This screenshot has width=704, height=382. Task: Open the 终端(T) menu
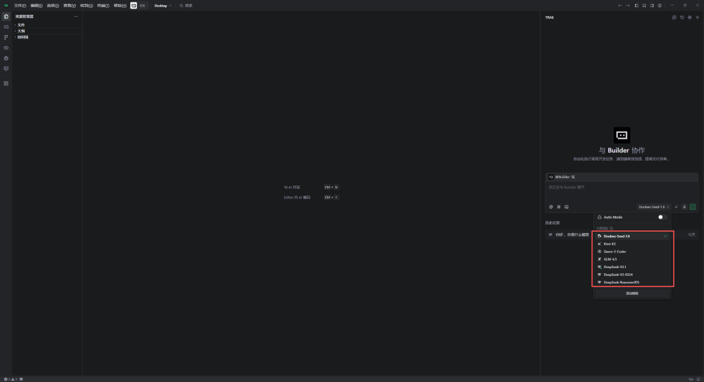pos(103,5)
